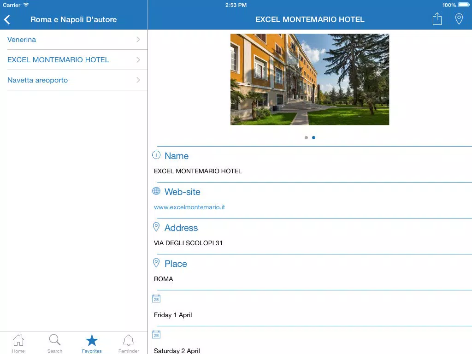
Task: Tap the pin icon beside Place
Action: 156,263
